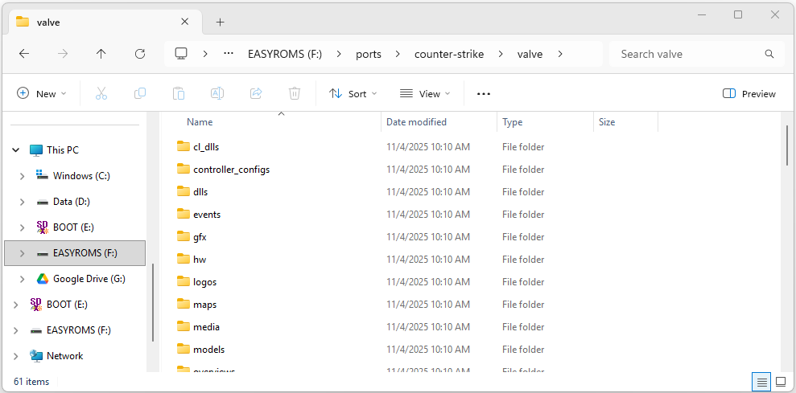Toggle the Preview pane
The width and height of the screenshot is (796, 393).
click(x=749, y=94)
